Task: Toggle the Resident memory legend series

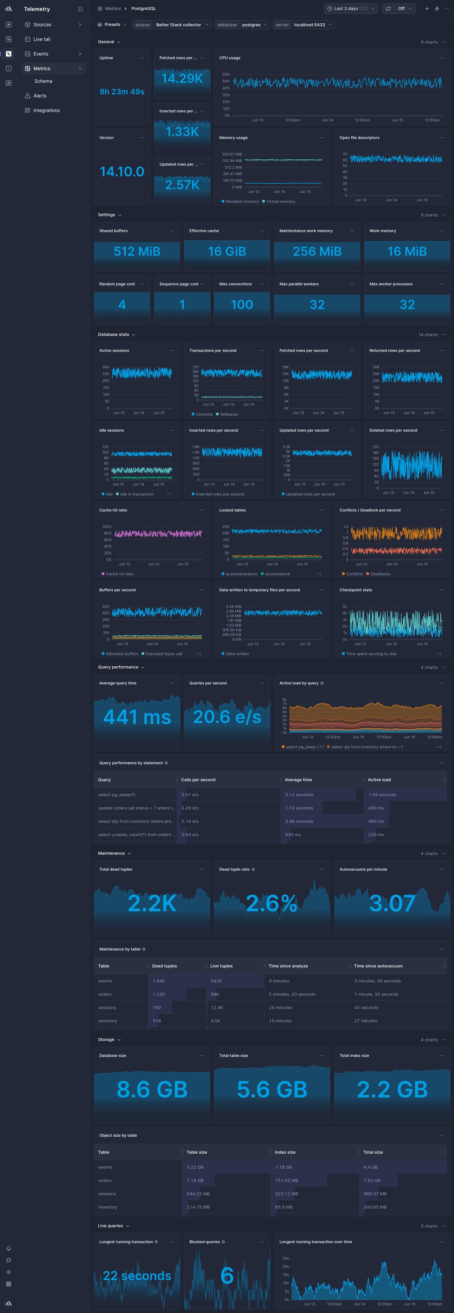Action: point(240,201)
